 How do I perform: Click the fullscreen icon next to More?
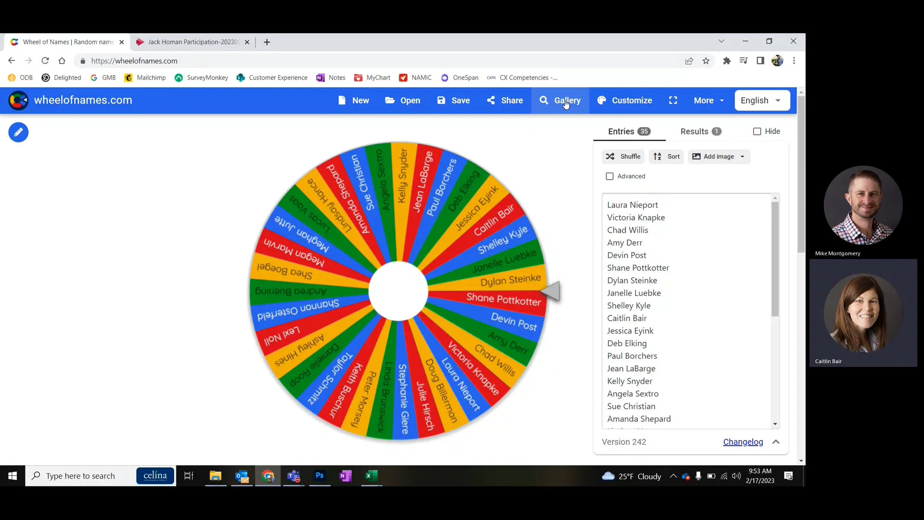673,101
